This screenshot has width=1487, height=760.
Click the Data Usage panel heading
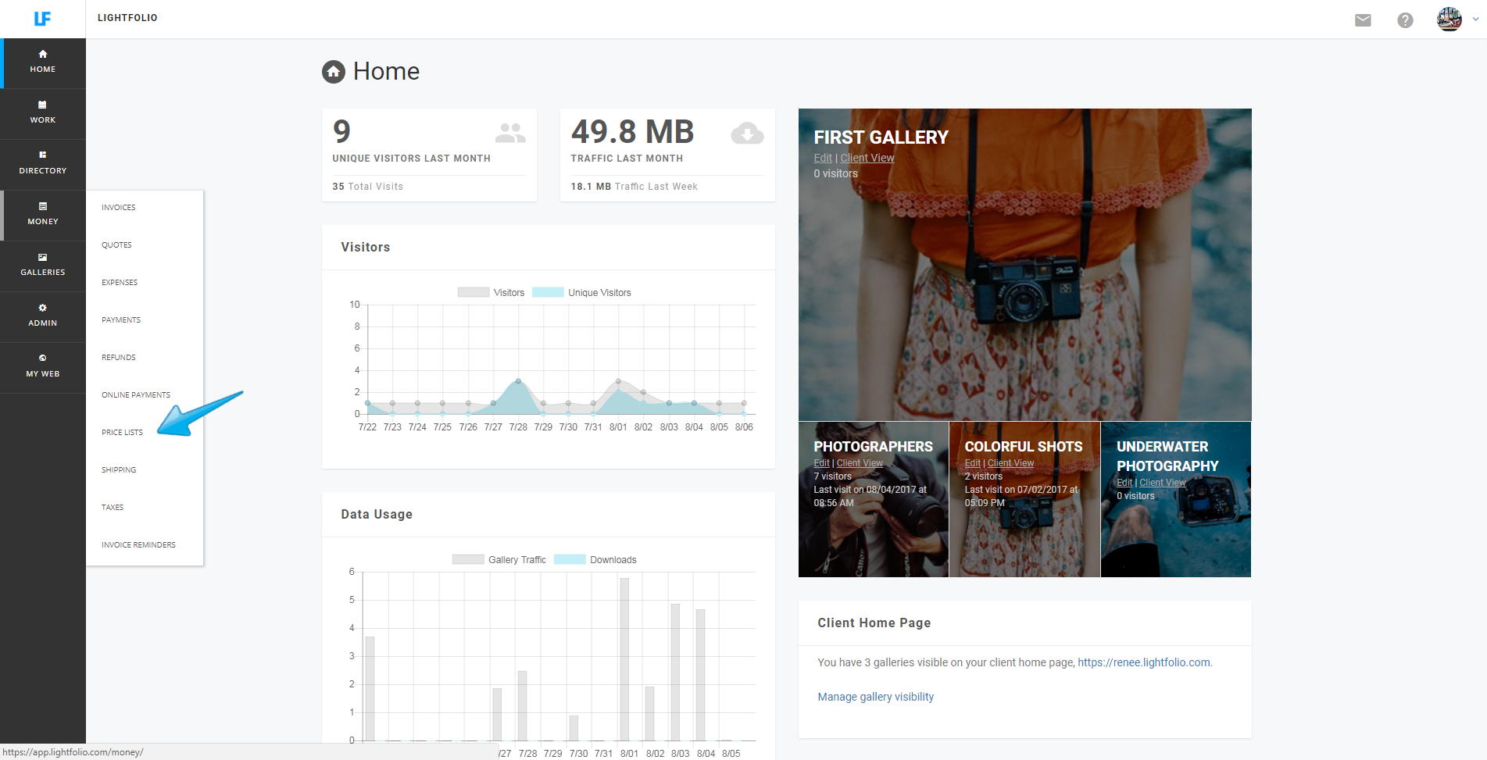coord(377,515)
